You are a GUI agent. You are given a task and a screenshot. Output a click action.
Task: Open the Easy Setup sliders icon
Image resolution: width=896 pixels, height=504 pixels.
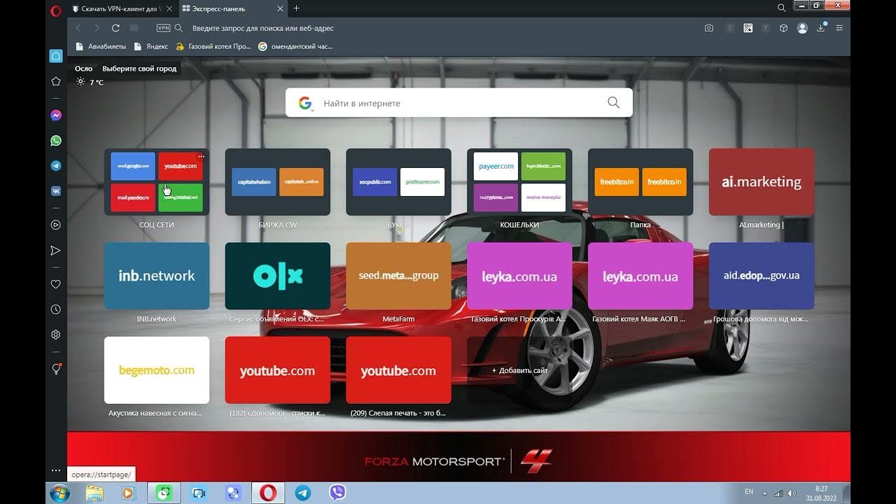pos(839,28)
